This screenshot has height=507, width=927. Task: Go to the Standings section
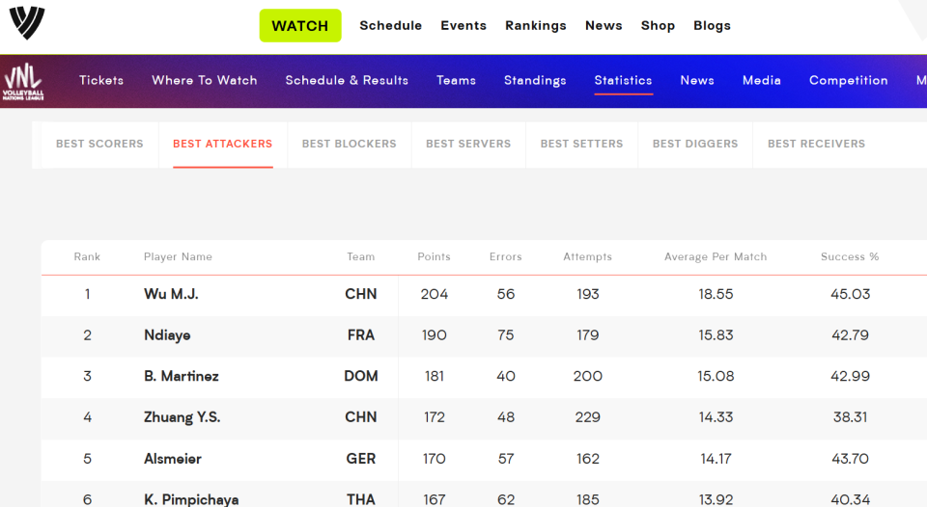click(535, 80)
